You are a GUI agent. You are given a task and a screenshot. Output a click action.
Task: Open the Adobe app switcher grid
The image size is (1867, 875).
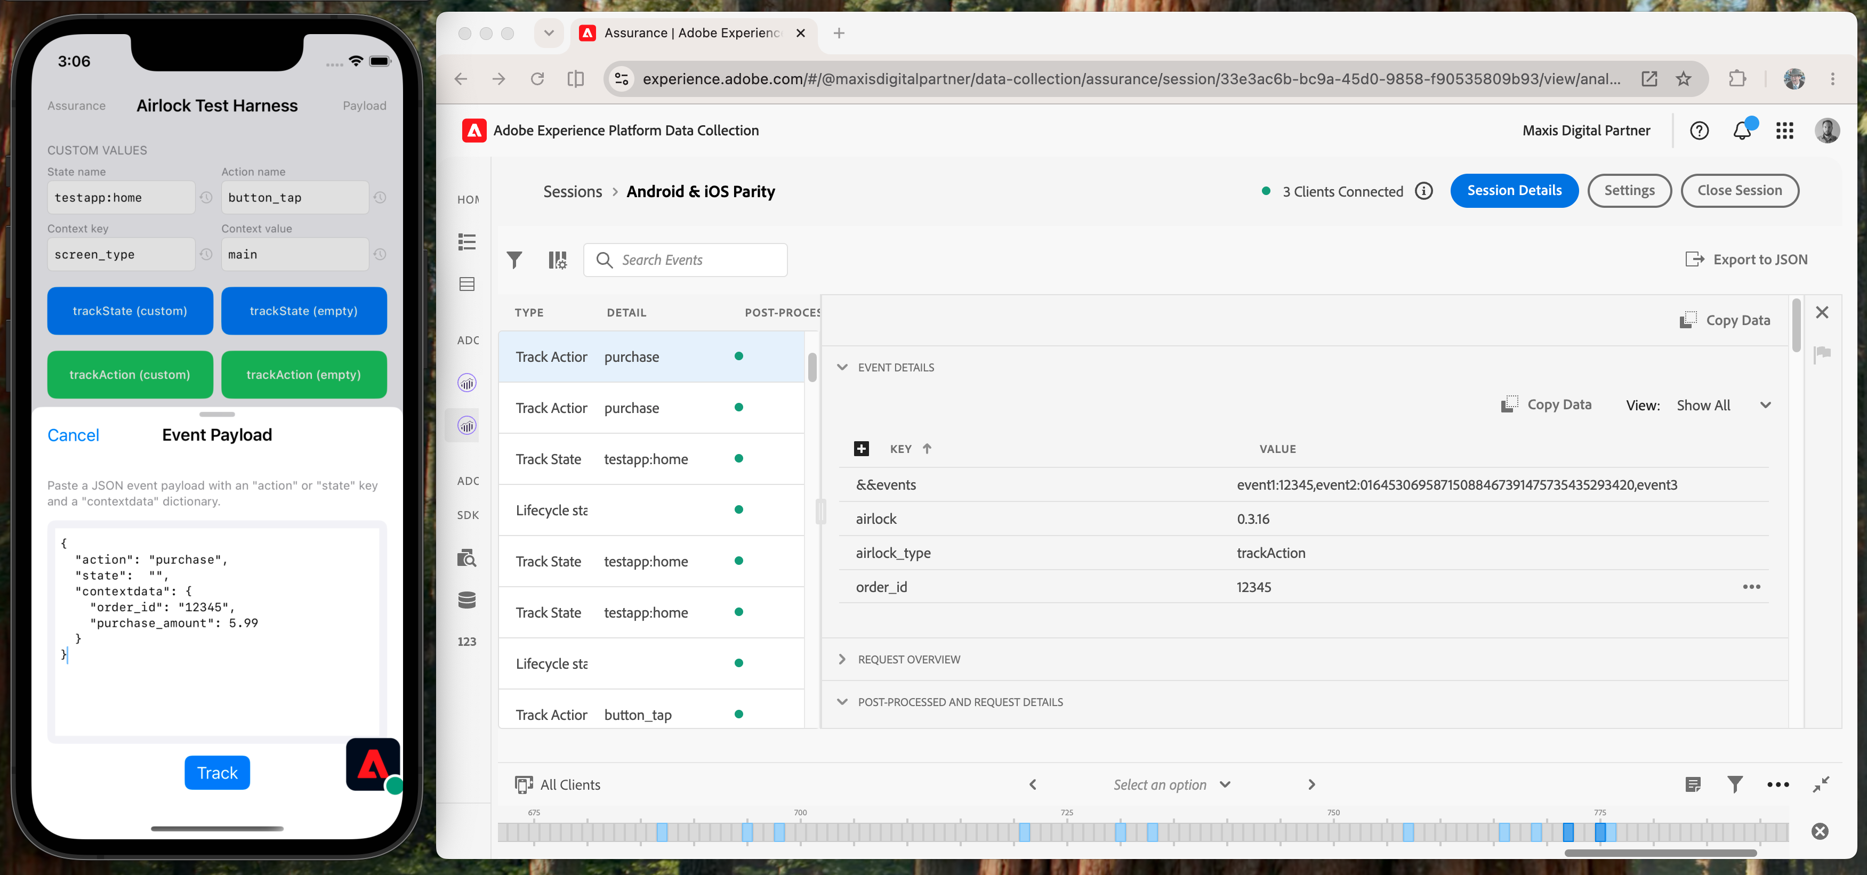(1784, 131)
